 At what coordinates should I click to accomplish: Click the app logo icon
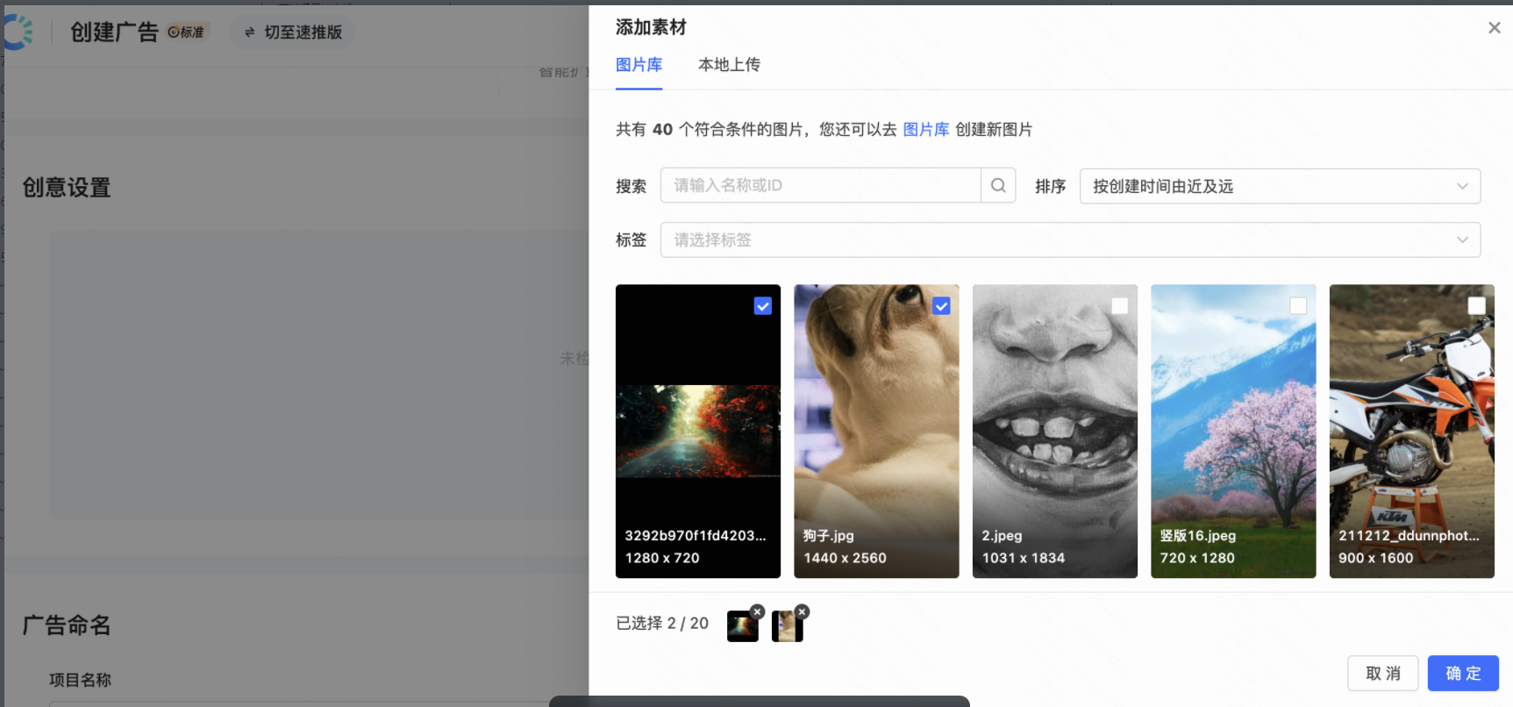tap(18, 32)
